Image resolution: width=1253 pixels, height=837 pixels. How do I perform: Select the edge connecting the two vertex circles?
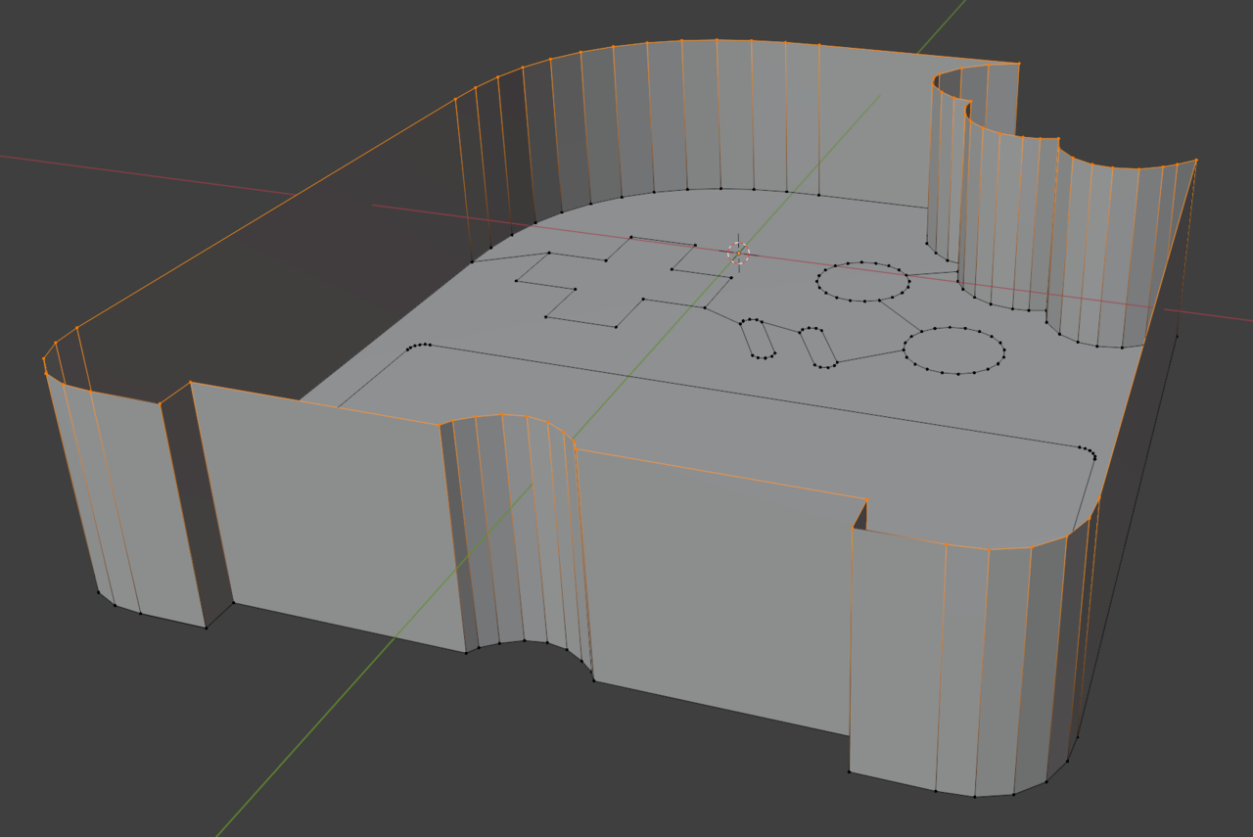[x=898, y=315]
